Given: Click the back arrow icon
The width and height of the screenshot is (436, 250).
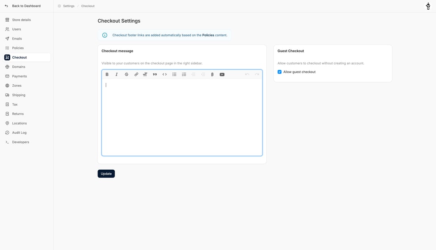Looking at the screenshot, I should tap(6, 6).
